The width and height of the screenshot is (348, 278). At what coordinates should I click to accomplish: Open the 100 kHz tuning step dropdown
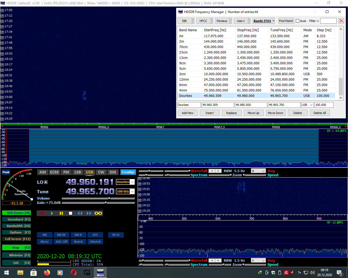tap(132, 191)
